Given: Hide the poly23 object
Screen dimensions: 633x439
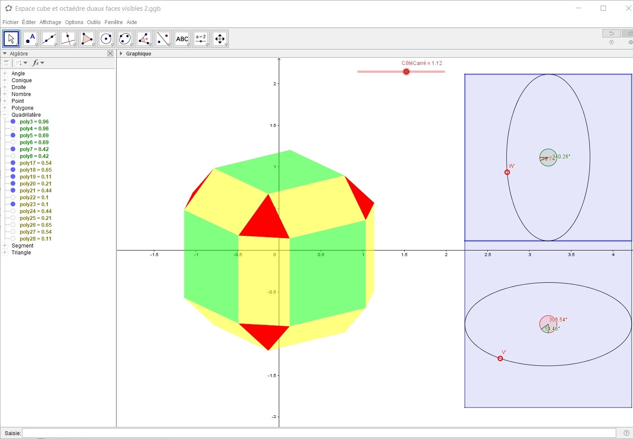Looking at the screenshot, I should pos(13,204).
